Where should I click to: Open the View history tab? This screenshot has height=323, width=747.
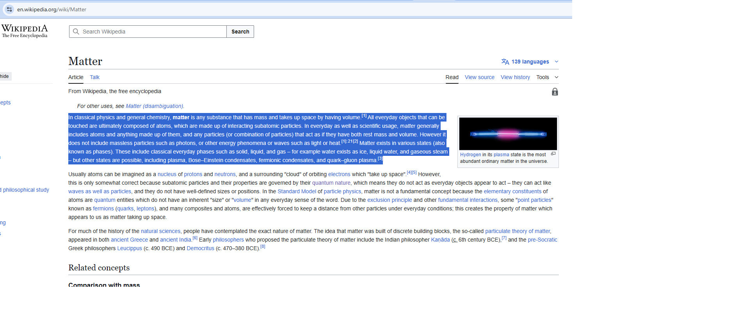pos(515,77)
